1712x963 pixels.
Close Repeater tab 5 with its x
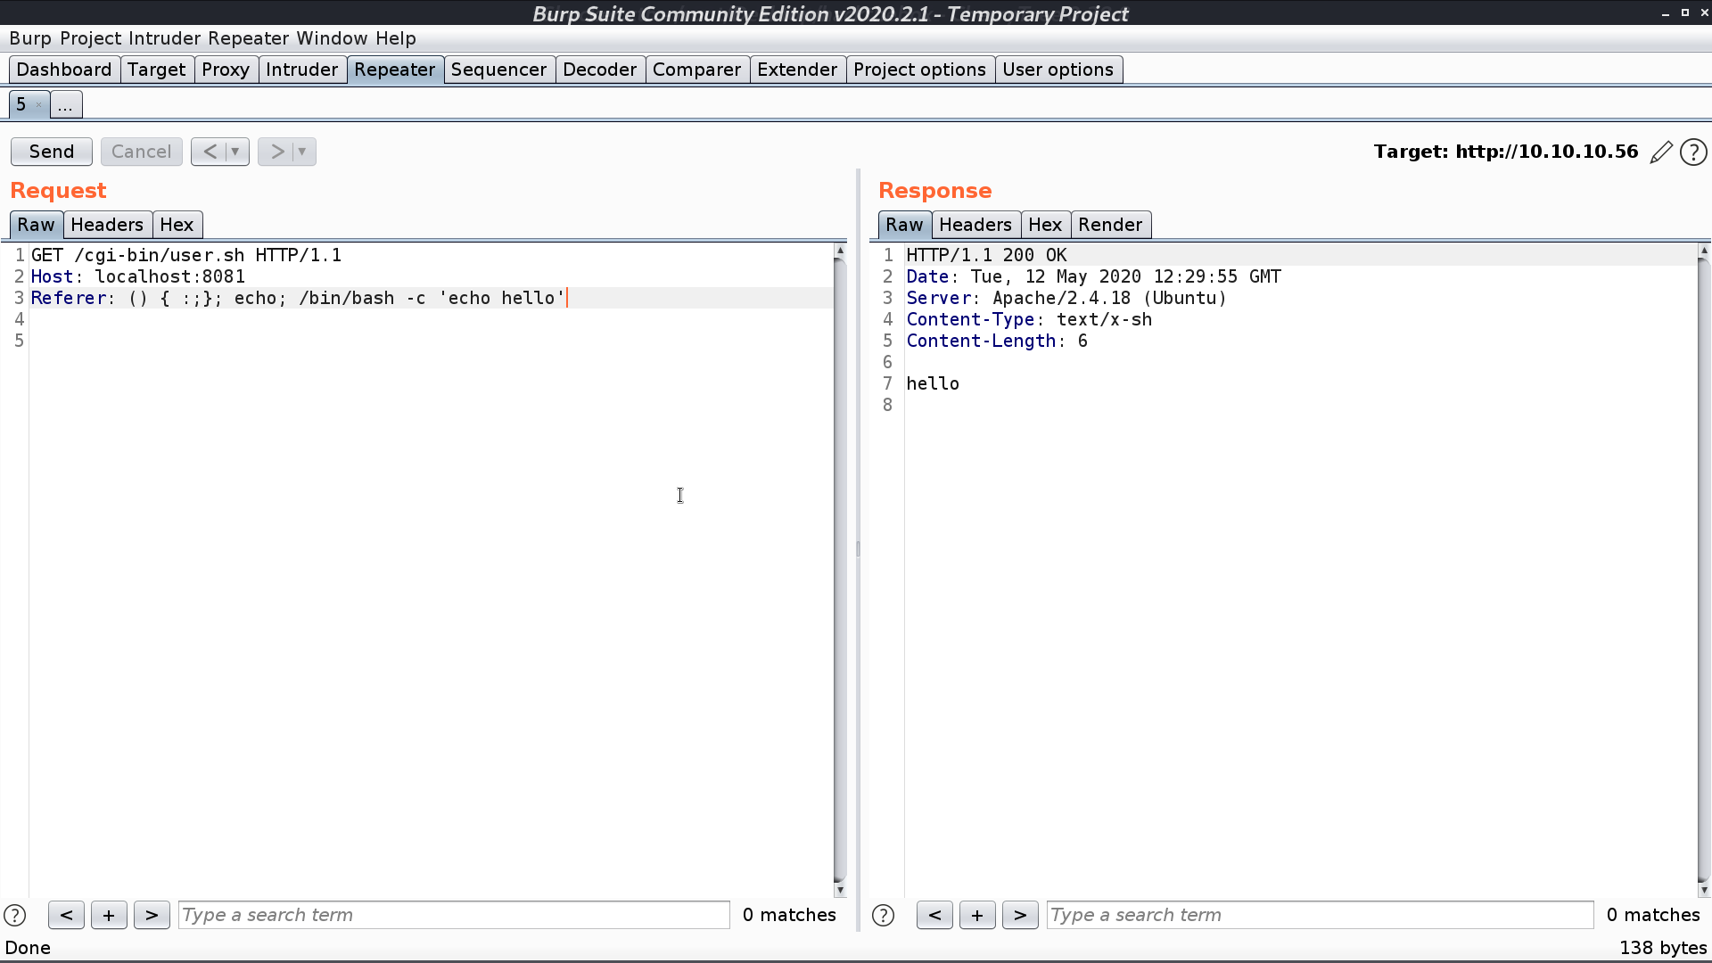click(38, 105)
